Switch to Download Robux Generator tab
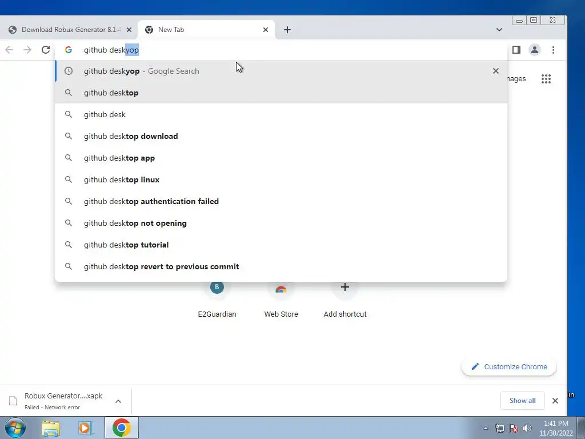 [x=69, y=30]
